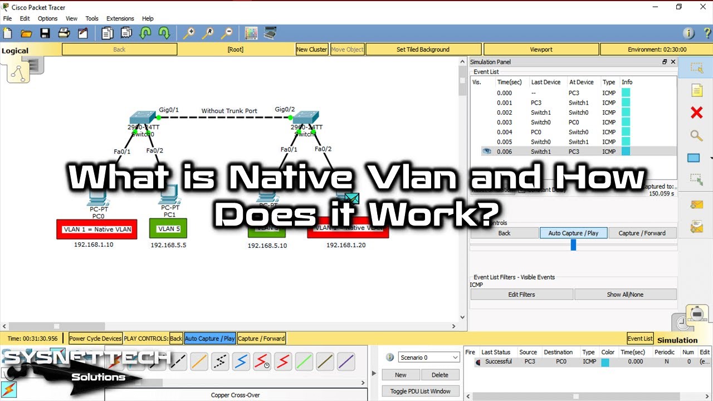Click Power Cycle Devices button
Image resolution: width=713 pixels, height=401 pixels.
click(95, 338)
